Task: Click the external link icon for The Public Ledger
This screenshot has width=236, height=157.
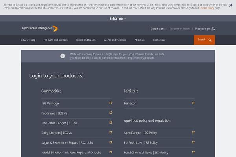Action: coord(111,122)
